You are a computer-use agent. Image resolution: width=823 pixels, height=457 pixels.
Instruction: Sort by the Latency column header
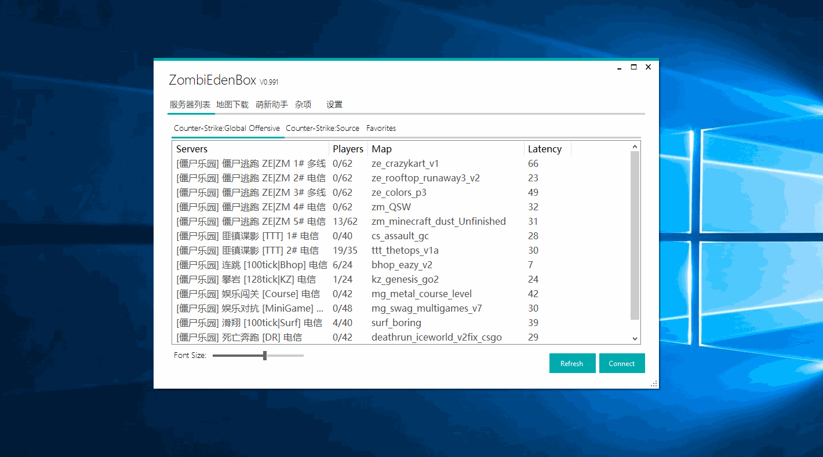pyautogui.click(x=548, y=149)
